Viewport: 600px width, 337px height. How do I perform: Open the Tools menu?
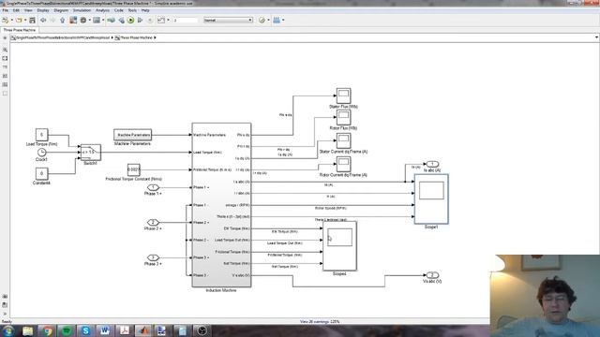(132, 10)
